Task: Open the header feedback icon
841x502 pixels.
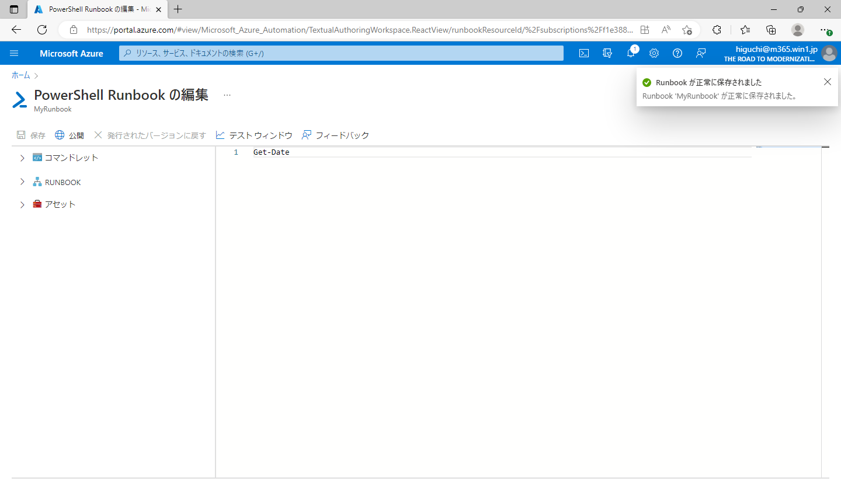Action: [701, 53]
